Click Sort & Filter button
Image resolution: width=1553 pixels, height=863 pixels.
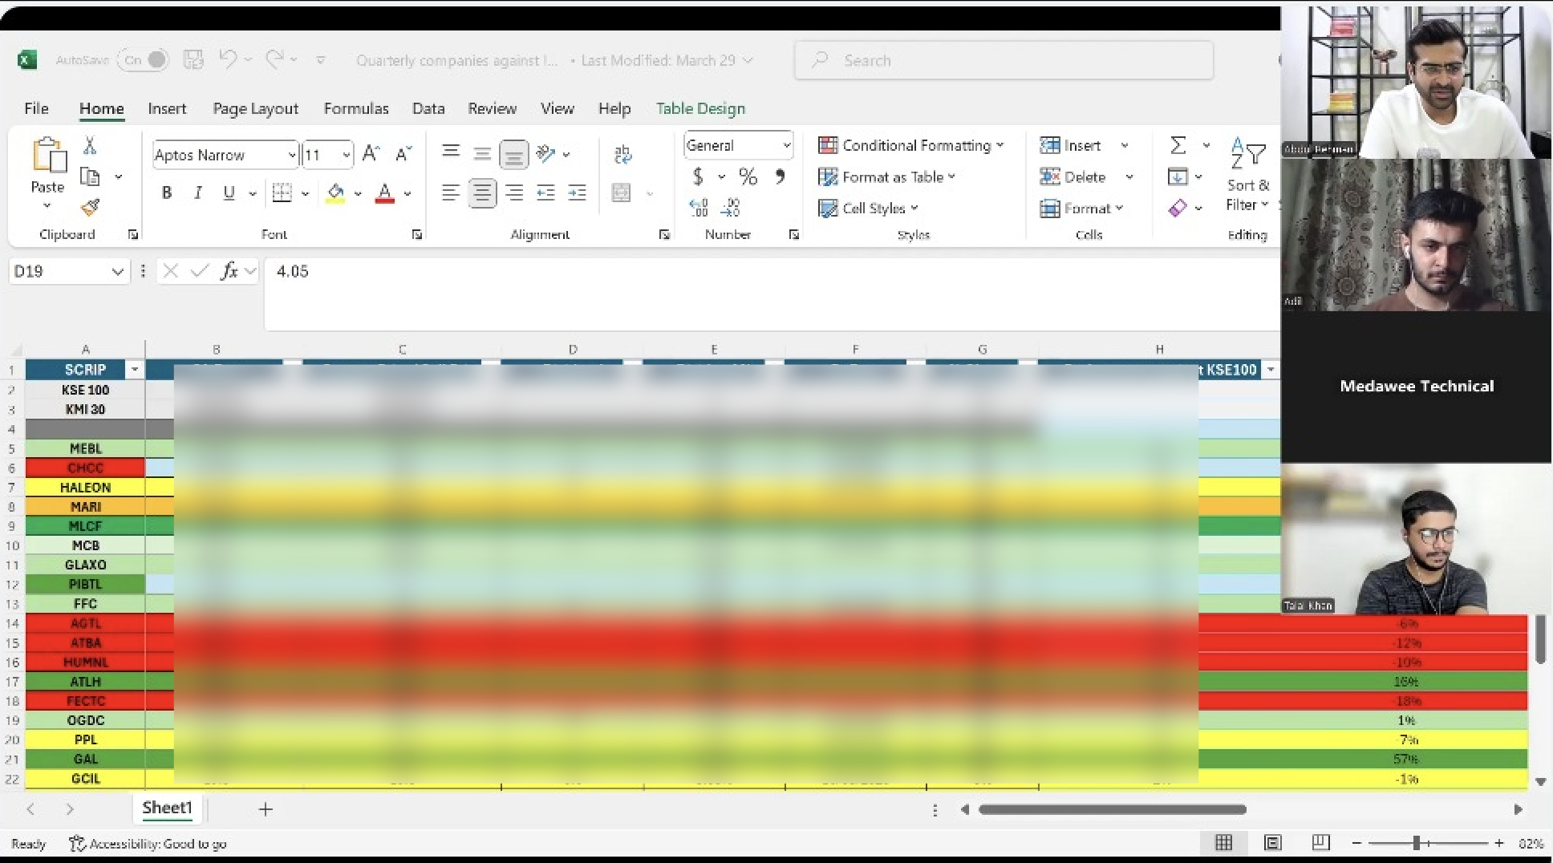(x=1247, y=174)
